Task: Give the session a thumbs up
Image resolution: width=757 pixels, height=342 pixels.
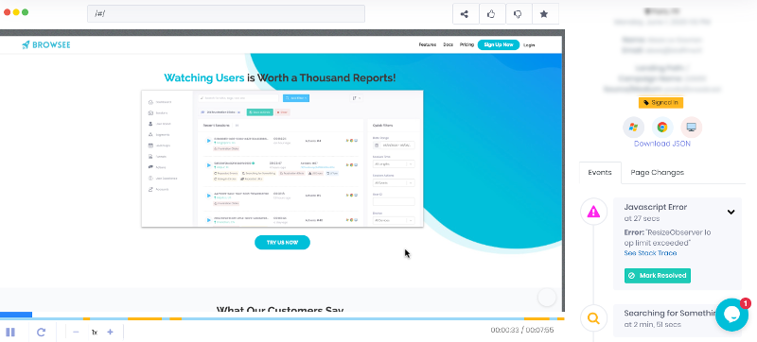Action: click(x=491, y=14)
